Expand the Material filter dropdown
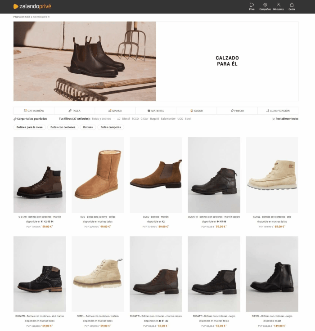 tap(156, 111)
